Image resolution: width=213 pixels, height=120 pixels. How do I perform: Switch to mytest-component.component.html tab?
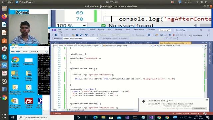[70, 43]
